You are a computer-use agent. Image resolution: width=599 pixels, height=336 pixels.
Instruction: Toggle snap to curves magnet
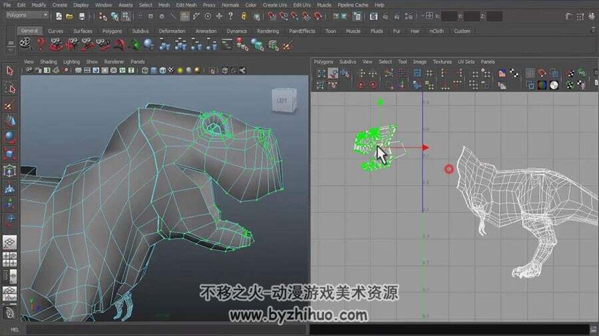(284, 16)
